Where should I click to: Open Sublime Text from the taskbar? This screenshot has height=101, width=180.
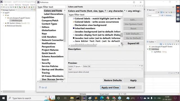(96, 98)
